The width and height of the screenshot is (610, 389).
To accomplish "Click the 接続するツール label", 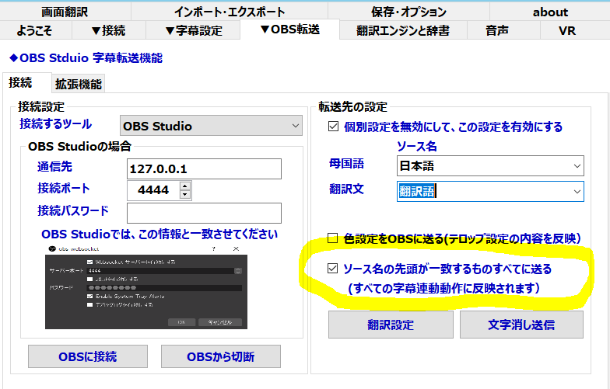I will [x=56, y=124].
